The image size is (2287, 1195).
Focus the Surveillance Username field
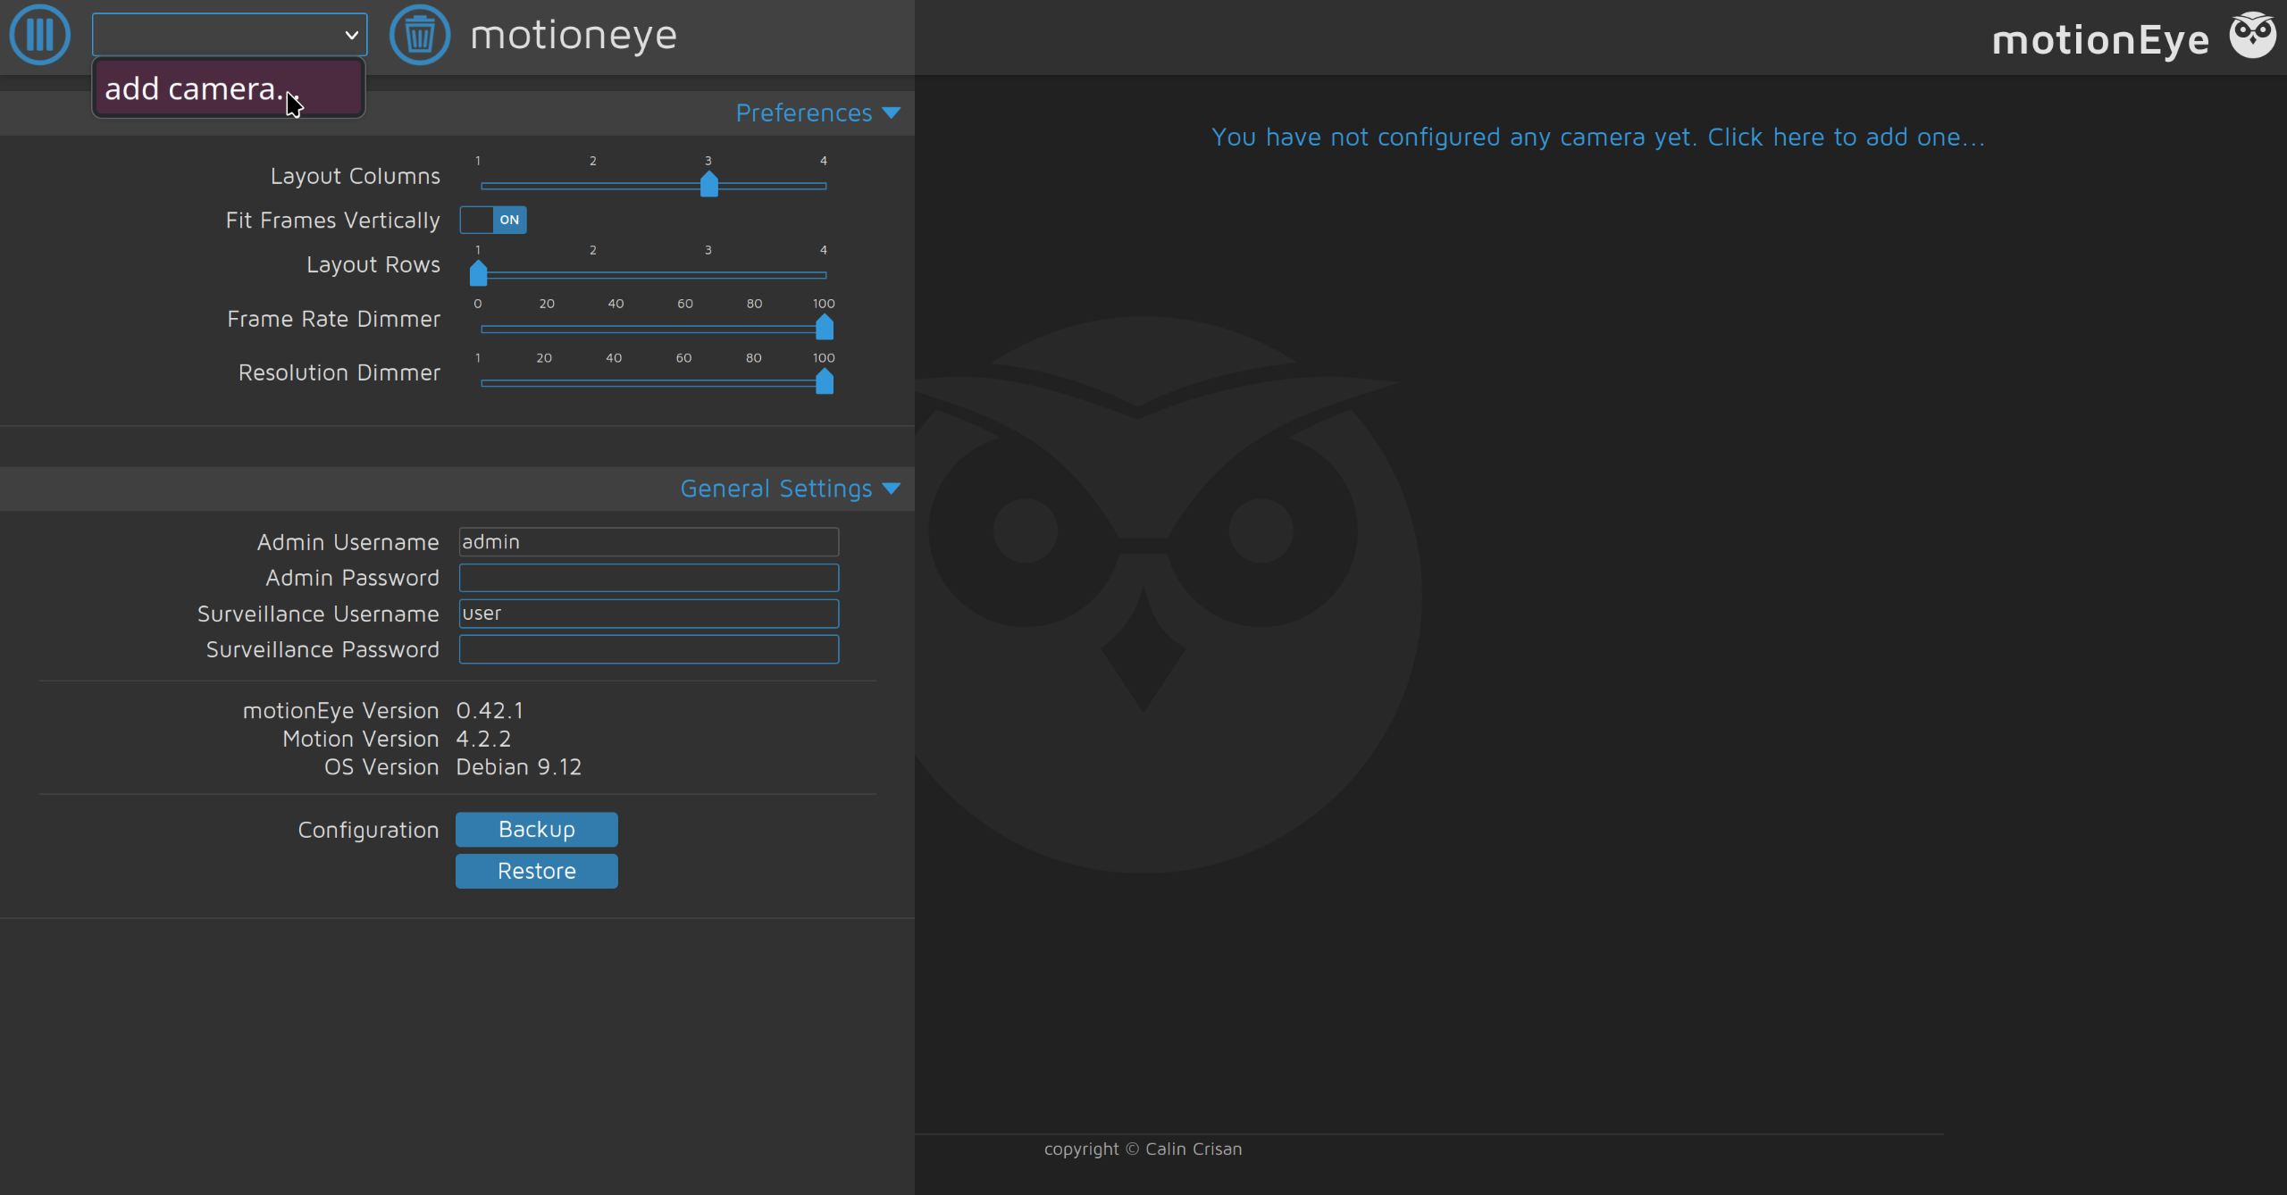pyautogui.click(x=649, y=614)
